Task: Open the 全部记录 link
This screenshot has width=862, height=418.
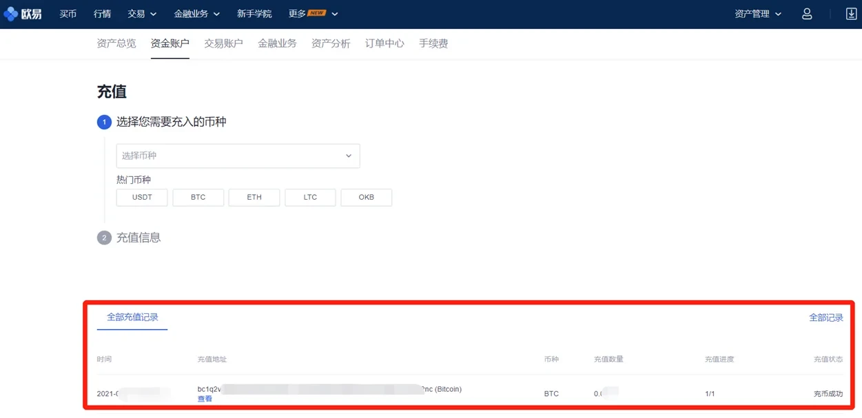Action: 826,317
